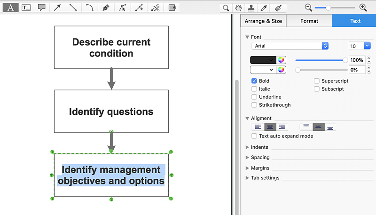The height and width of the screenshot is (215, 376).
Task: Pick the arrow line drawing tool
Action: pyautogui.click(x=57, y=8)
